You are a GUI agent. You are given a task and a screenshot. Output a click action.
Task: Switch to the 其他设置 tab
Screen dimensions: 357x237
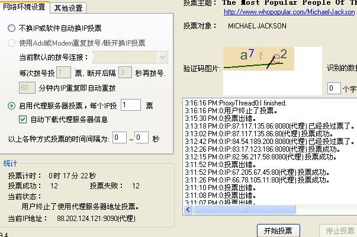tap(68, 8)
